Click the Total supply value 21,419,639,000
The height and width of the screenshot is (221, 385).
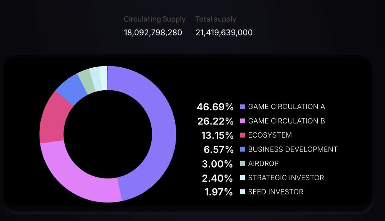224,33
